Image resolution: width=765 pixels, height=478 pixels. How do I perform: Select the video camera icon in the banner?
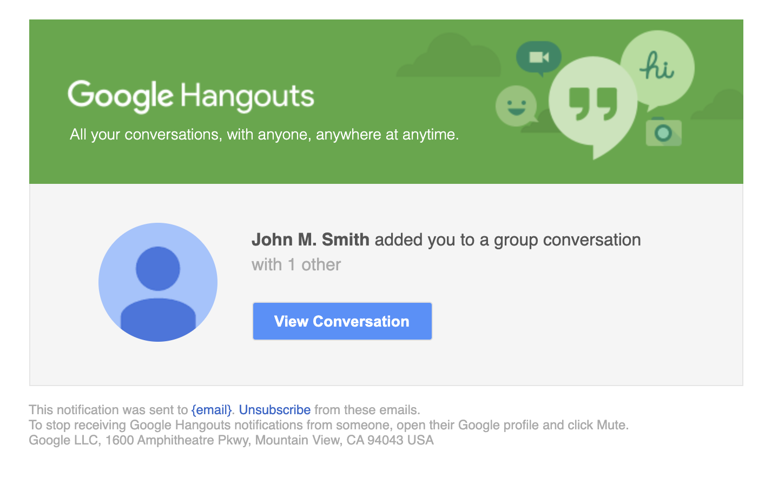538,56
